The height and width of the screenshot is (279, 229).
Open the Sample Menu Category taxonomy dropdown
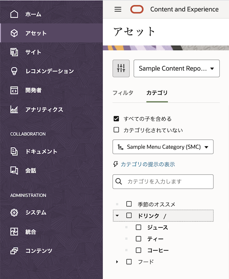(x=163, y=147)
